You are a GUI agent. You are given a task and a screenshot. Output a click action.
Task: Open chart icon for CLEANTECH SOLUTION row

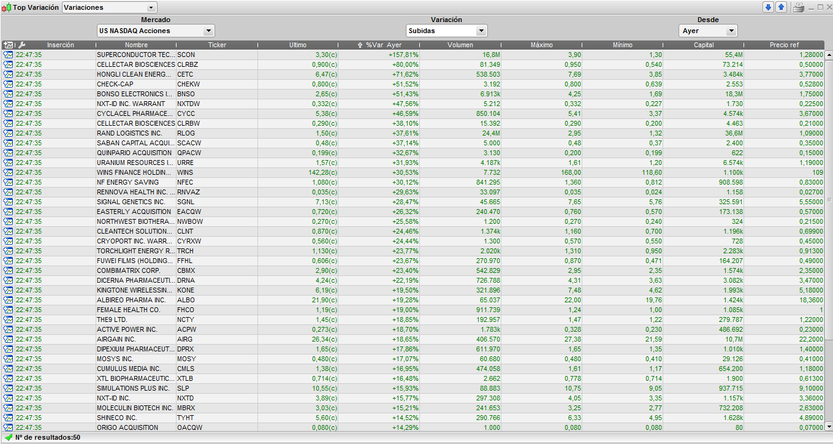(x=8, y=231)
